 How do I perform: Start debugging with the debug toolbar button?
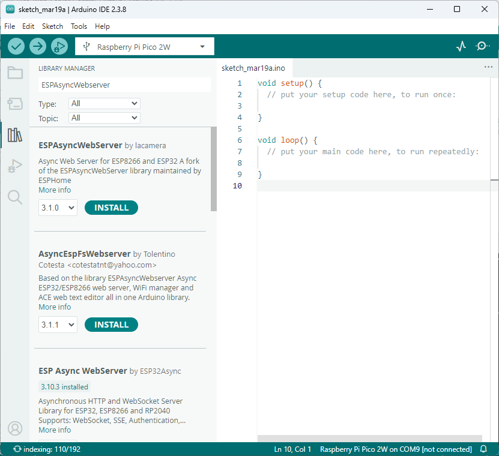(59, 46)
